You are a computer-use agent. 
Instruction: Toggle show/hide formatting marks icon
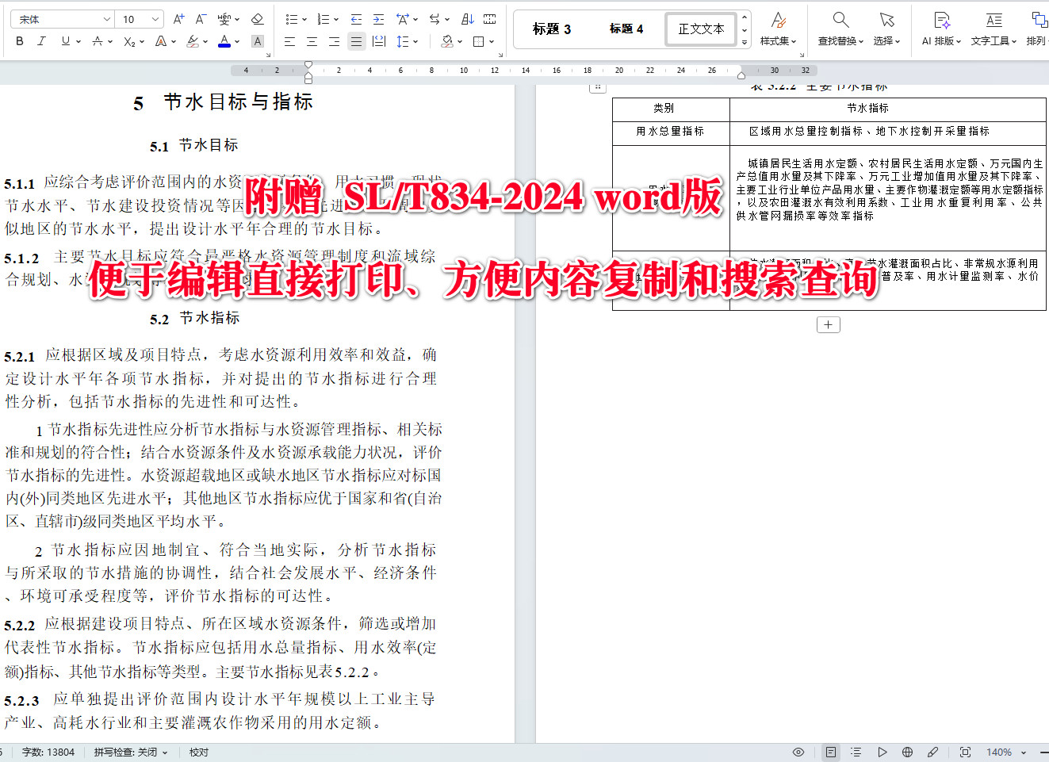[489, 19]
